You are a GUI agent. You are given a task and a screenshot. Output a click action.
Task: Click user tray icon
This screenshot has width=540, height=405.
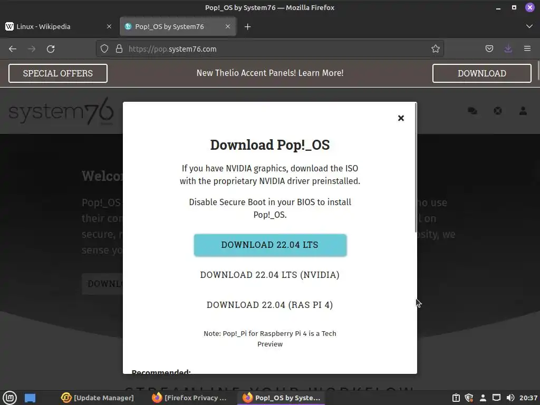point(483,398)
